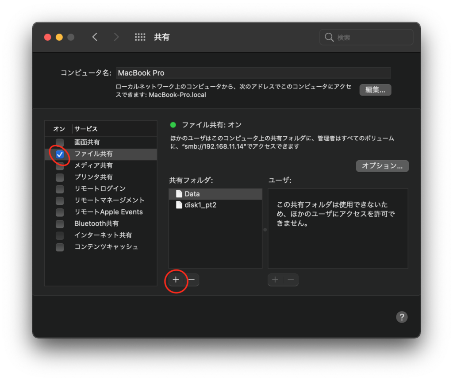The image size is (453, 381).
Task: Select the Data folder icon
Action: pos(179,194)
